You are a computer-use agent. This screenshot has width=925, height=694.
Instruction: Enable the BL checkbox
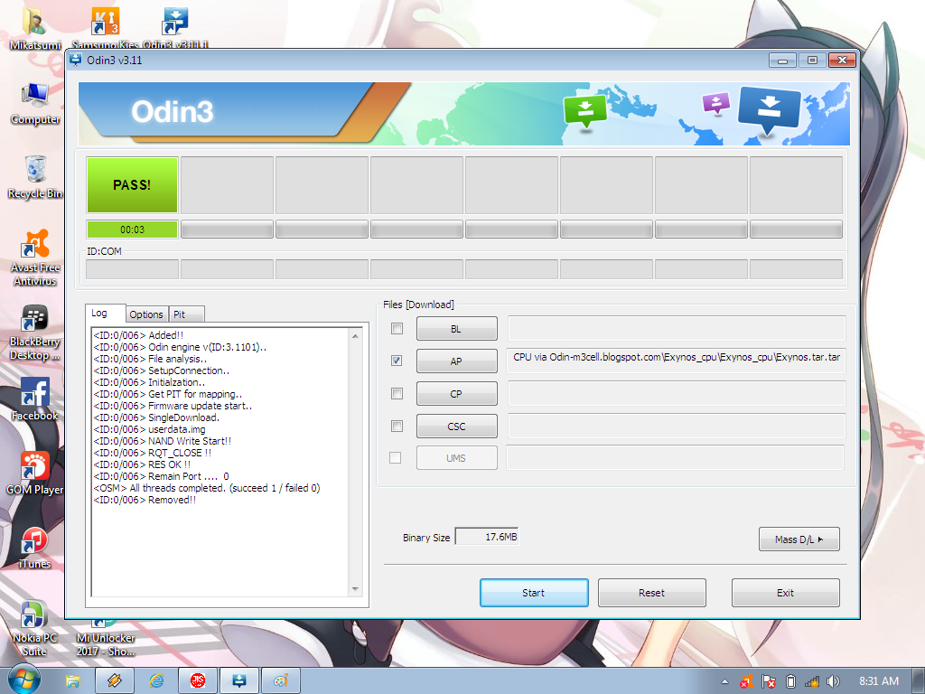(396, 328)
